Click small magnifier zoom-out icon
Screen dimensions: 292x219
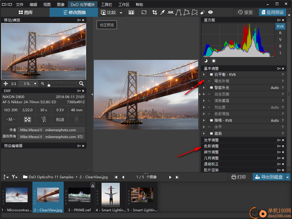[43, 84]
